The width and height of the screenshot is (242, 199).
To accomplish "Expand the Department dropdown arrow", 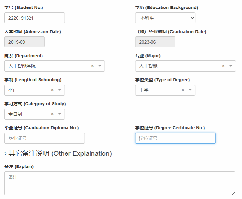I will (x=100, y=66).
